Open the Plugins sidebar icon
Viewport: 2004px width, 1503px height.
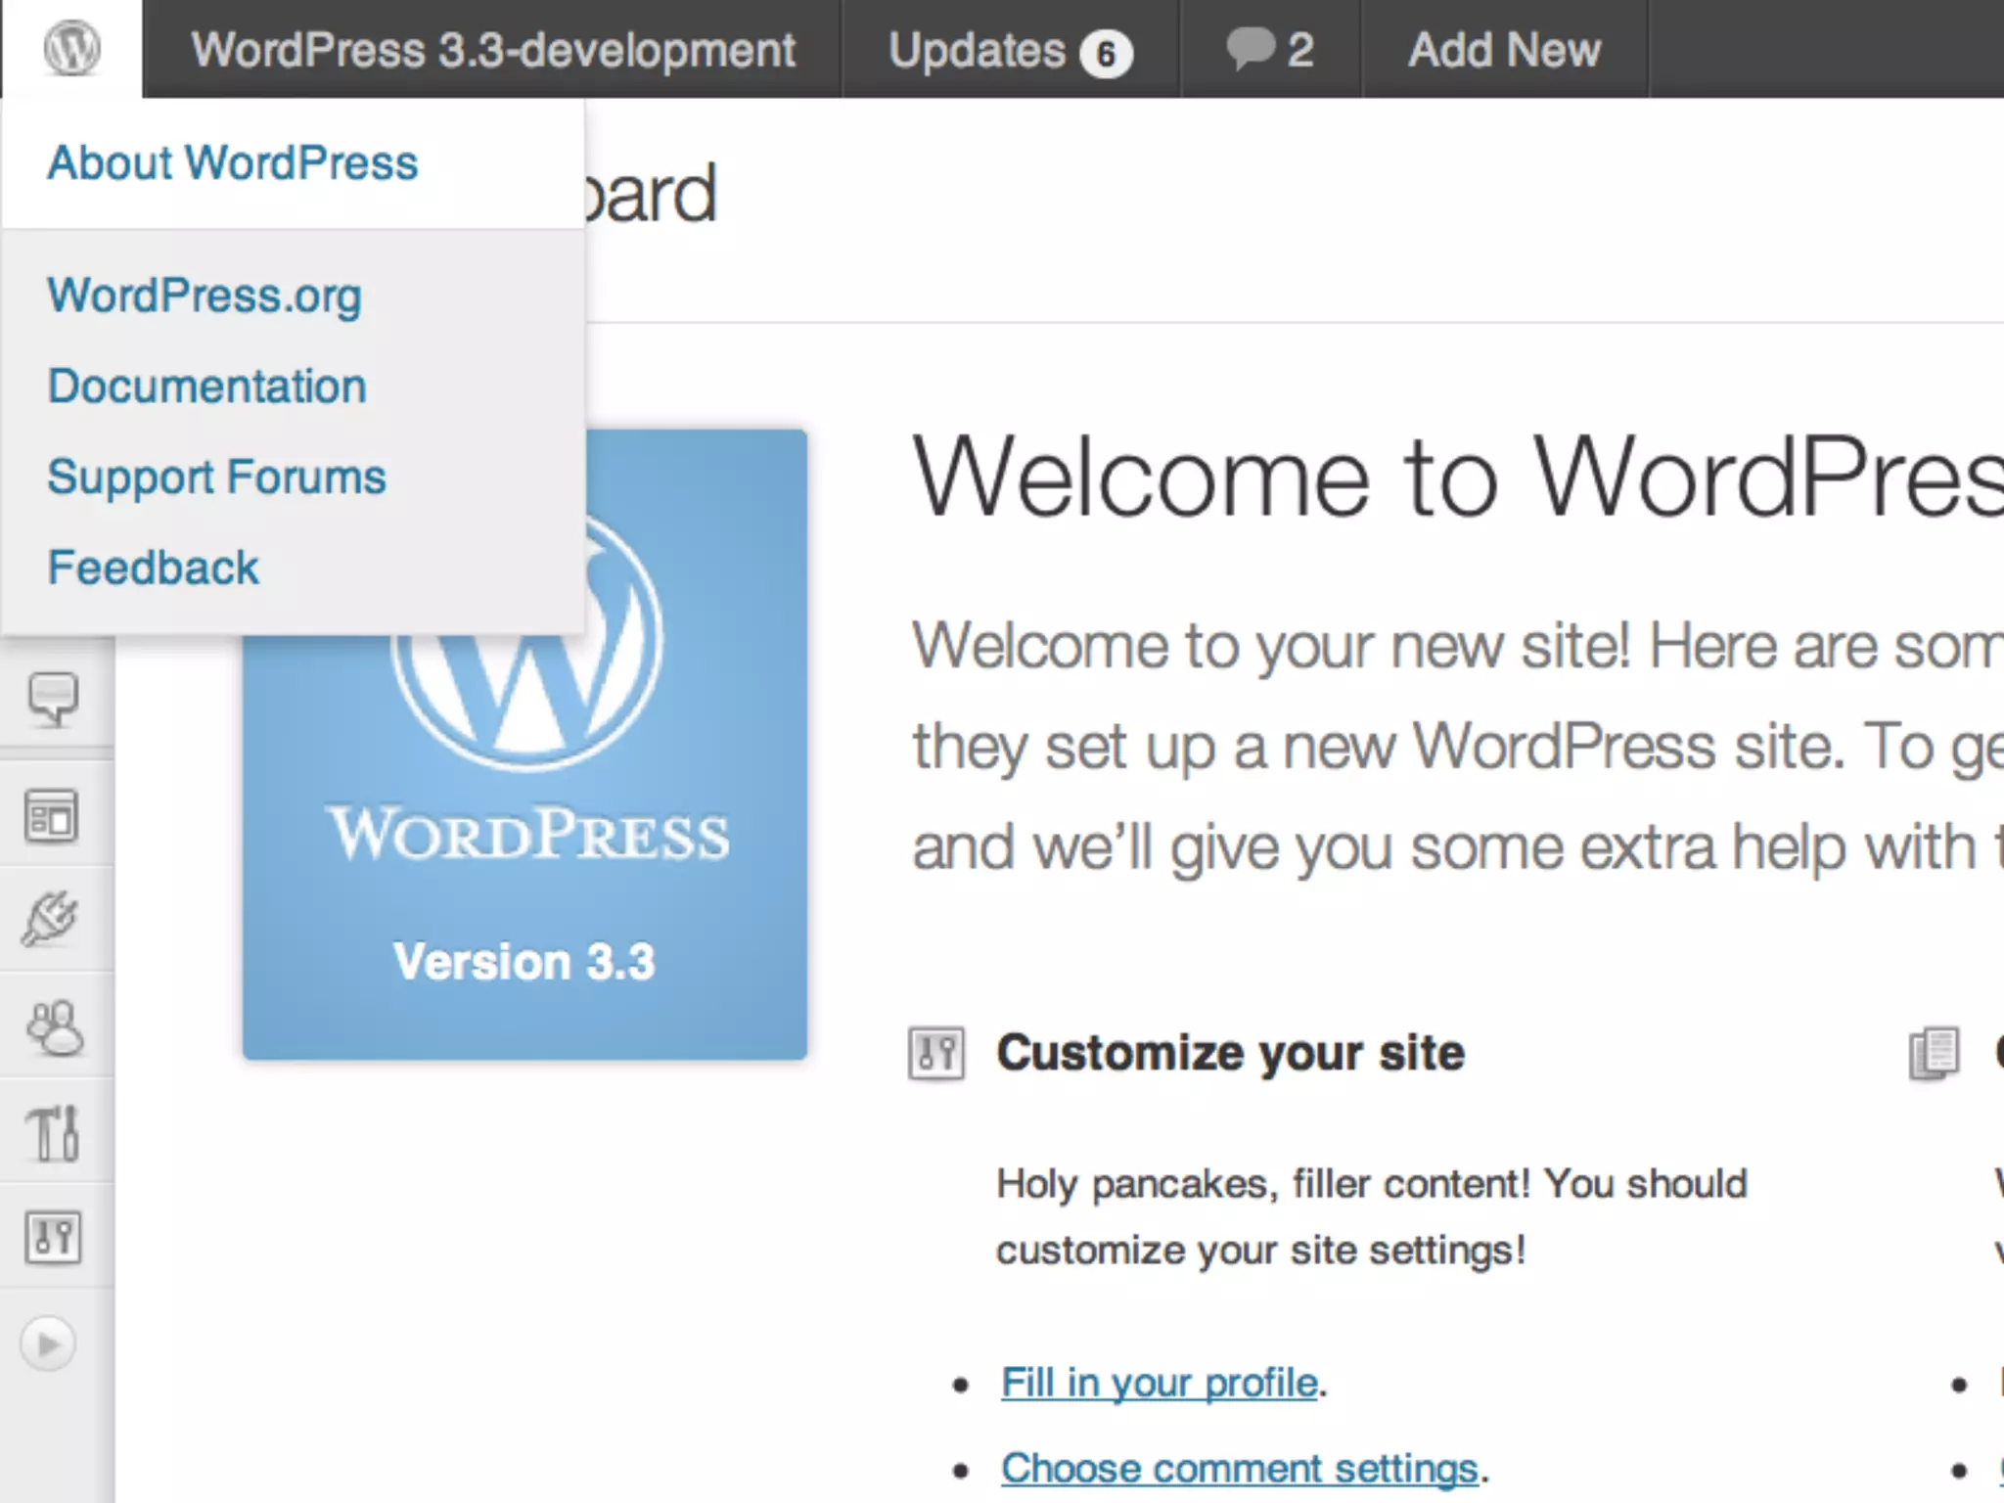point(51,920)
